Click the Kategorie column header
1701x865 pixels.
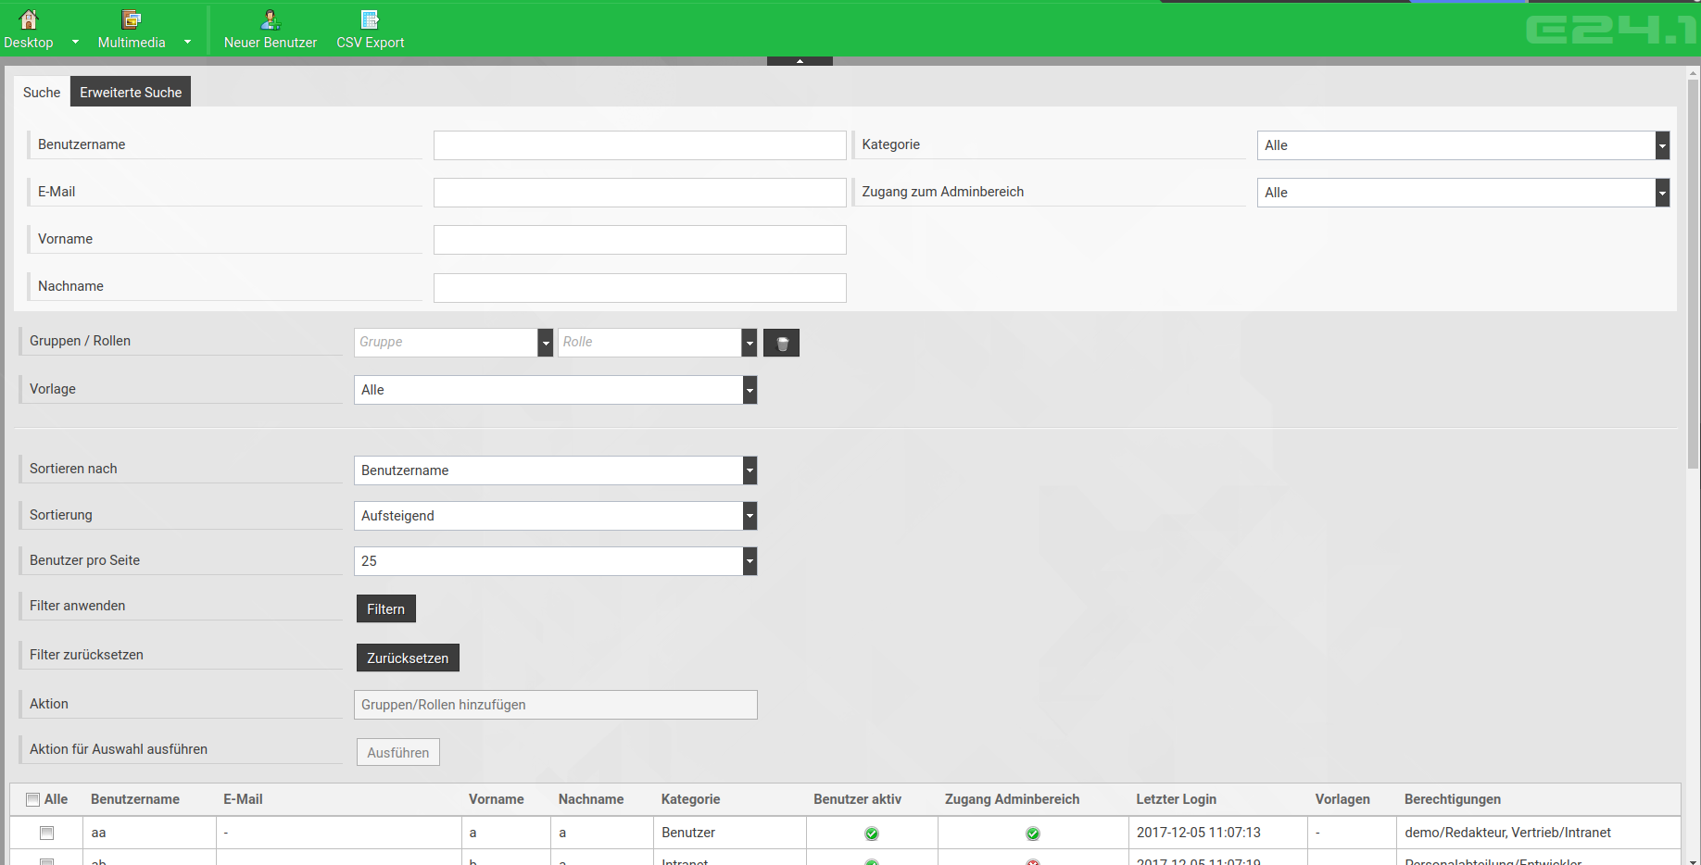point(690,799)
